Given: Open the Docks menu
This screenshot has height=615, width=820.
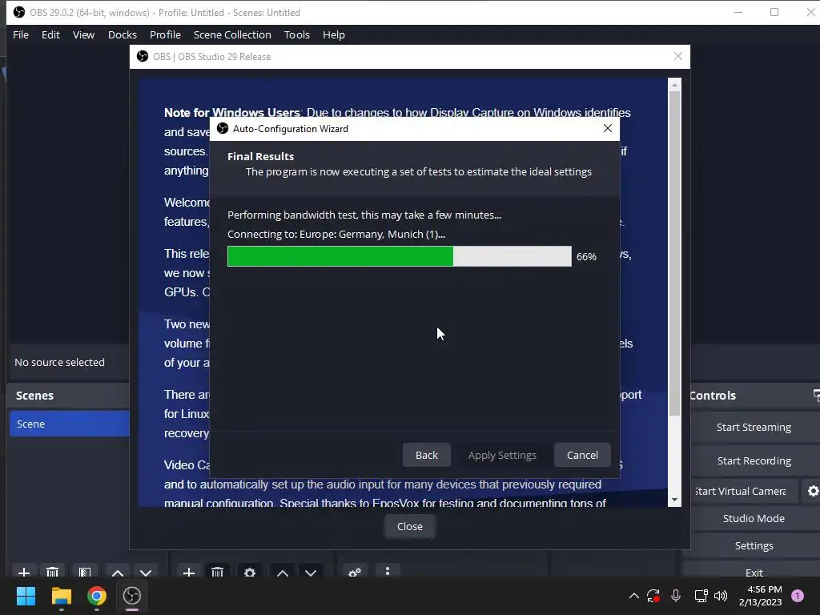Looking at the screenshot, I should pos(123,34).
